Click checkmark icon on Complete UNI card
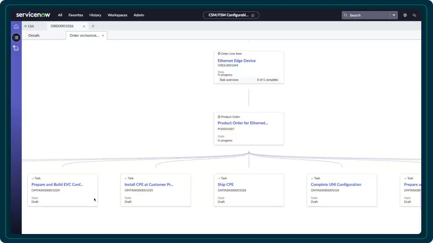This screenshot has width=433, height=243. point(312,178)
